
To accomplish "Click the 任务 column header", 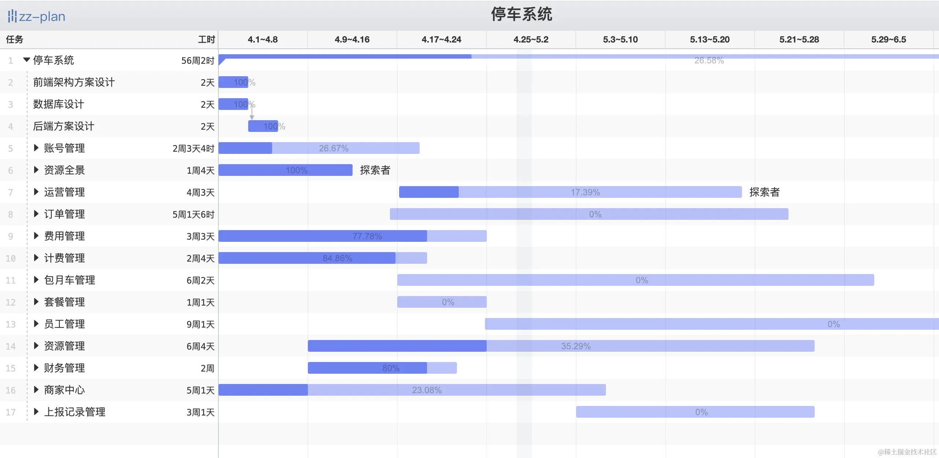I will [15, 40].
